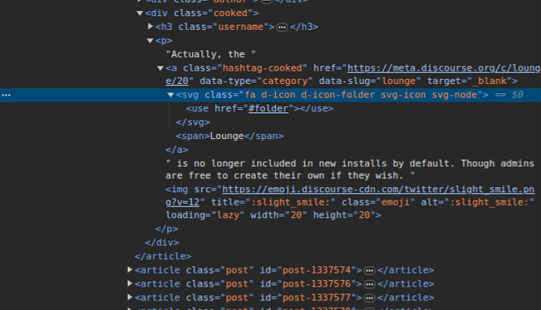The image size is (541, 310).
Task: Expand the h3 class "username" node
Action: tap(150, 26)
